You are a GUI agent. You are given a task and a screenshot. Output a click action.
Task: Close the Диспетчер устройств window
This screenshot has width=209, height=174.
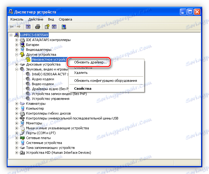197,12
